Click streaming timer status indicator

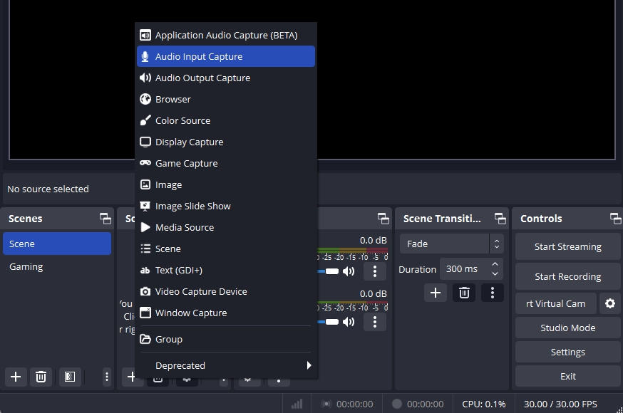pos(347,404)
